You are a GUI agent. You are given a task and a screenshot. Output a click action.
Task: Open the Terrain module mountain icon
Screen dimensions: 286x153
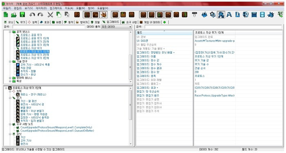pos(204,15)
